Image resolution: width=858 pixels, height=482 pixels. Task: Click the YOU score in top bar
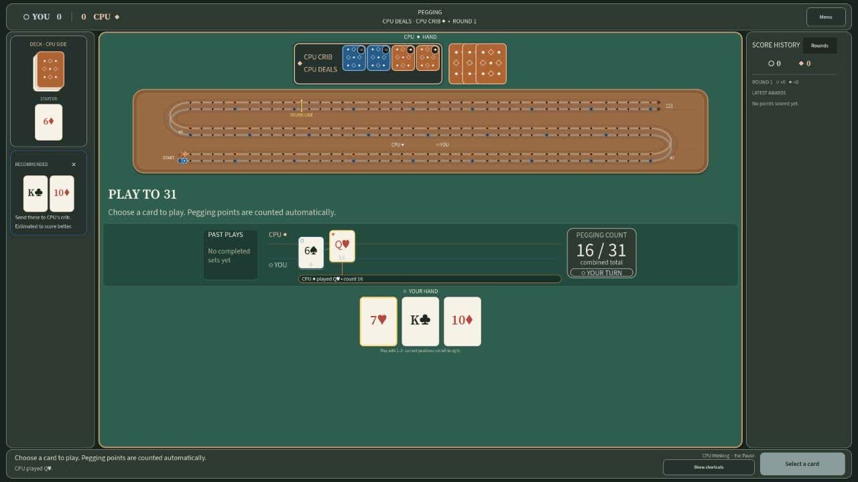(x=42, y=17)
